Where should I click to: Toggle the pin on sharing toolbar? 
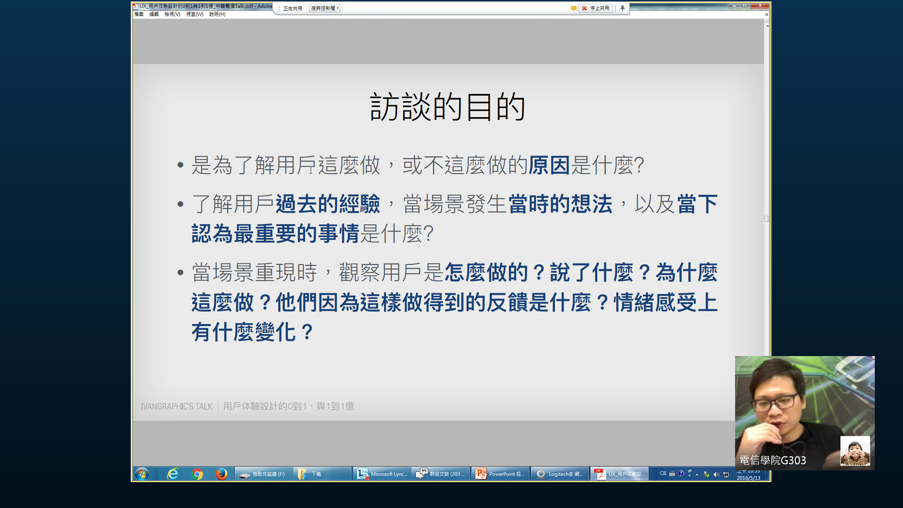[x=622, y=8]
